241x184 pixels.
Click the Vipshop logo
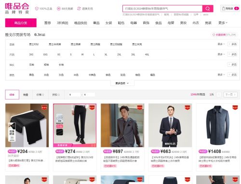(x=17, y=9)
